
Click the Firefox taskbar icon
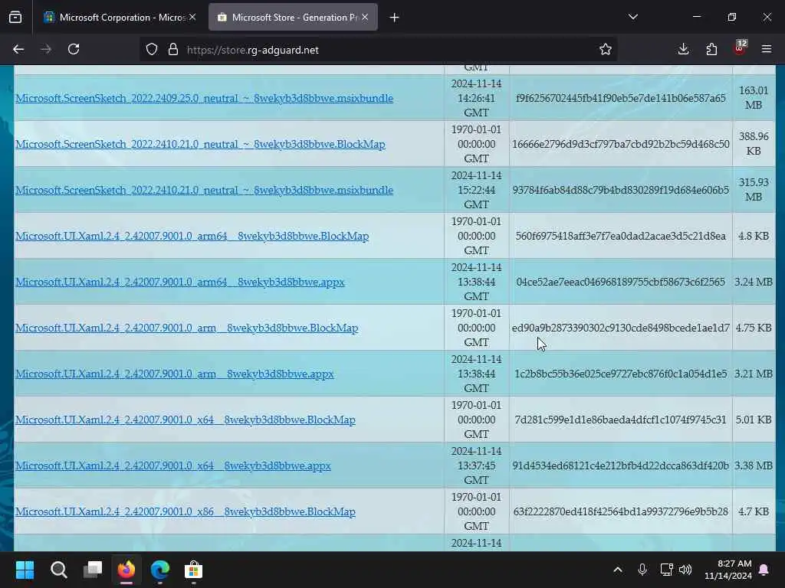[126, 570]
